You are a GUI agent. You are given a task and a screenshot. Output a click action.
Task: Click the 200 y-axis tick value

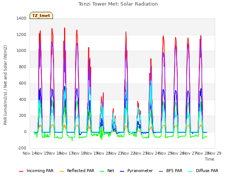click(x=23, y=115)
